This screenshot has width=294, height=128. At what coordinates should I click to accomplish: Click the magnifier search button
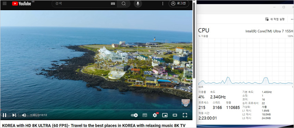tap(123, 3)
